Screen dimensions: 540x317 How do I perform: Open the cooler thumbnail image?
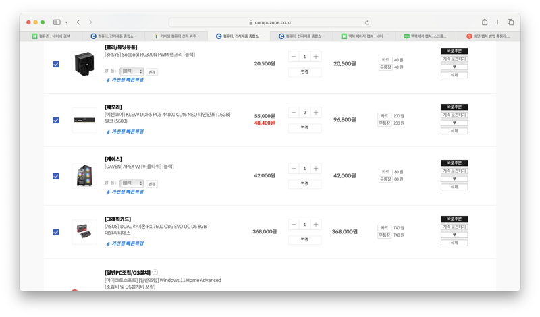click(84, 63)
